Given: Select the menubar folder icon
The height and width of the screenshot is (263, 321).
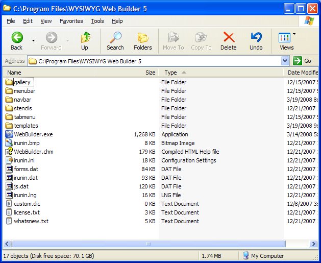Looking at the screenshot, I should (x=9, y=91).
